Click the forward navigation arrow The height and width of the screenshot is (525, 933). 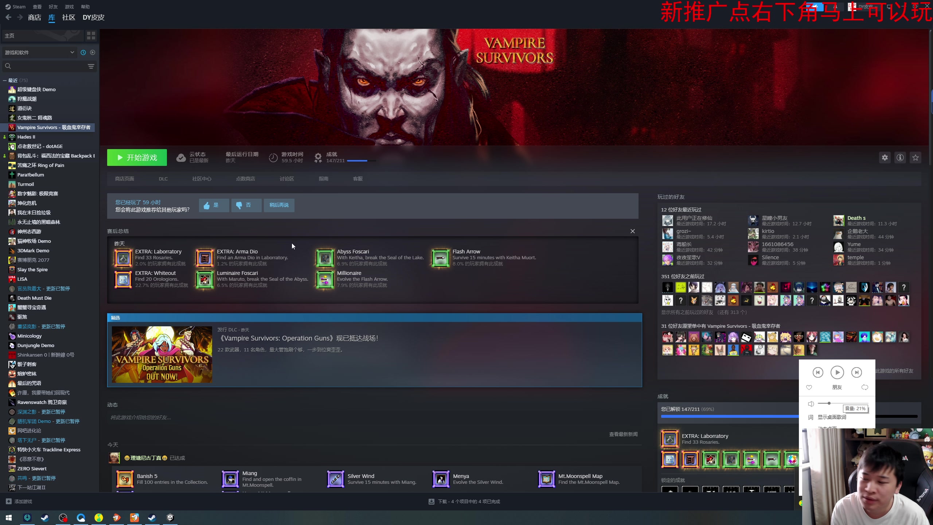20,17
